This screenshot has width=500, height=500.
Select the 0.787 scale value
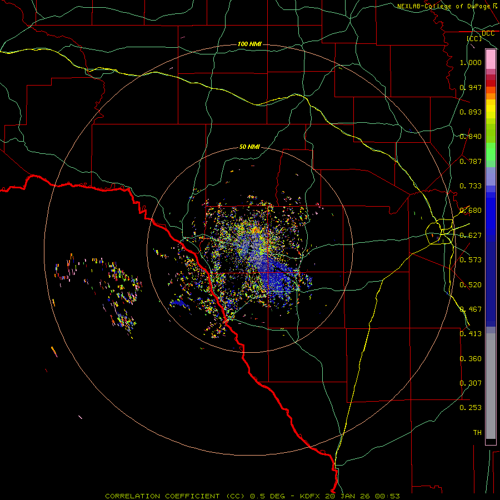point(471,161)
